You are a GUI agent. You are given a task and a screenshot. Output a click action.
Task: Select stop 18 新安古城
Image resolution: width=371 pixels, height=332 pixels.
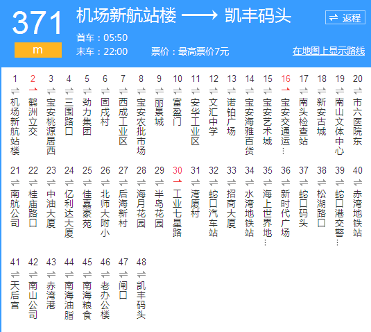(322, 117)
